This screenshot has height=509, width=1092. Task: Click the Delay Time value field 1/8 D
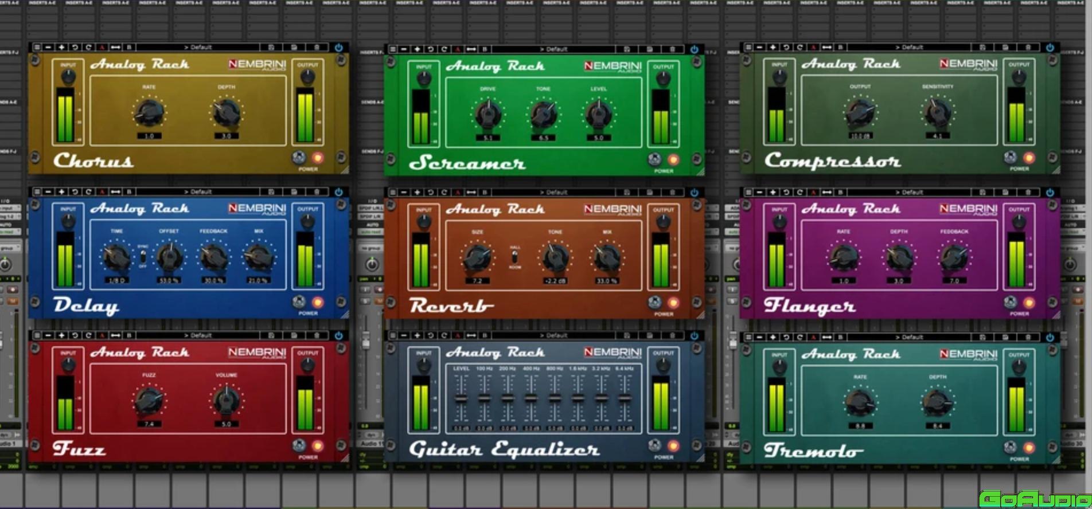click(x=116, y=280)
